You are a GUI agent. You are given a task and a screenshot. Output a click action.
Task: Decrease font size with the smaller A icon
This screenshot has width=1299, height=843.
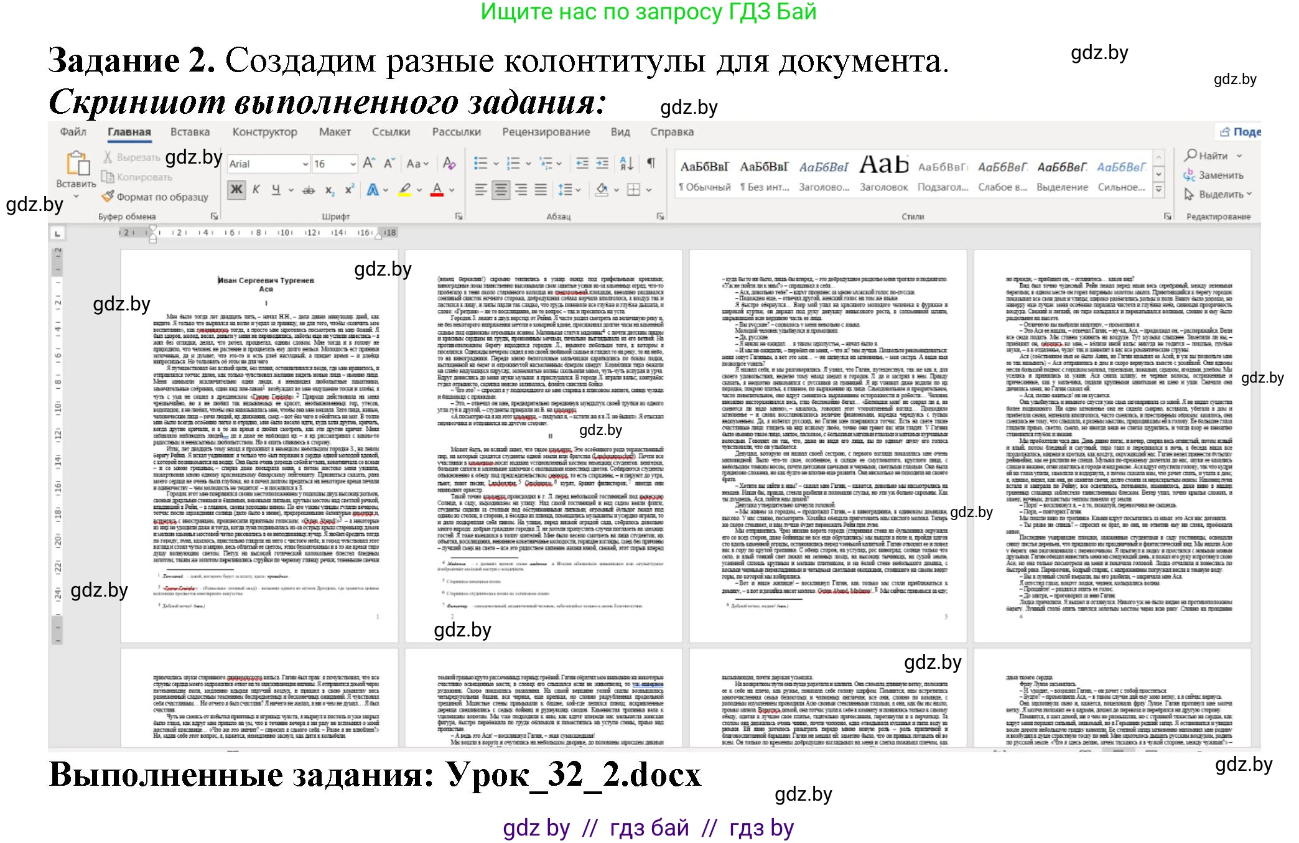click(x=389, y=163)
